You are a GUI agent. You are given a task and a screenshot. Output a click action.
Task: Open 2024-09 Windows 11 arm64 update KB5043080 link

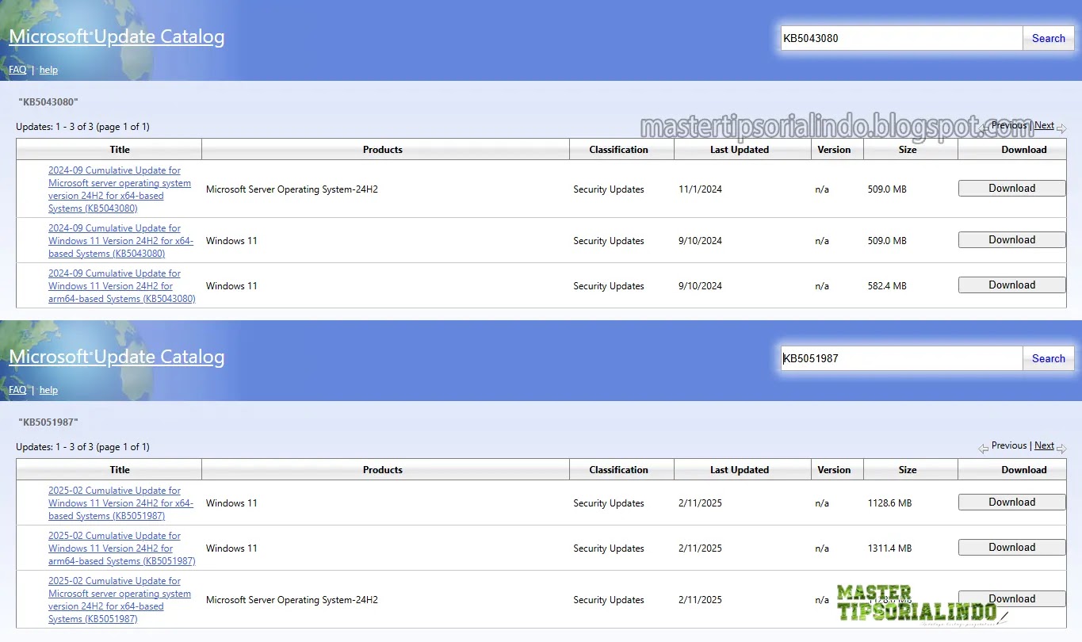tap(121, 286)
